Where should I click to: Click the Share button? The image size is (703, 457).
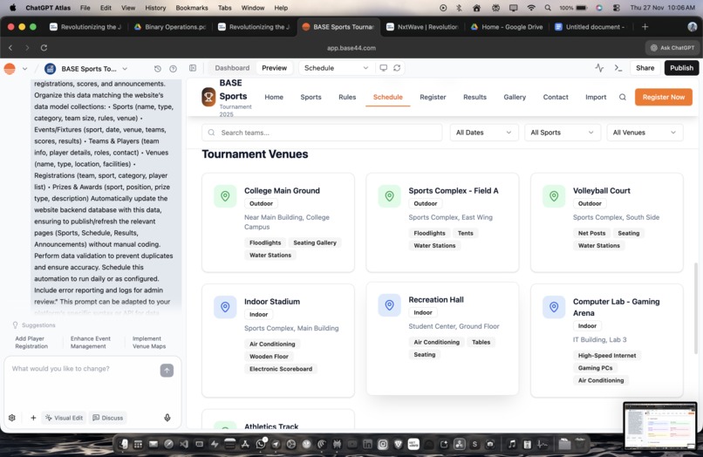tap(645, 68)
